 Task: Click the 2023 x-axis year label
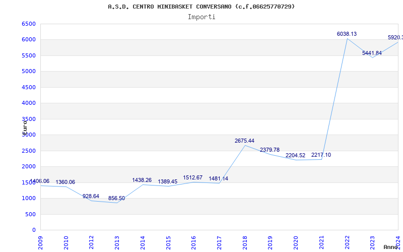click(372, 243)
